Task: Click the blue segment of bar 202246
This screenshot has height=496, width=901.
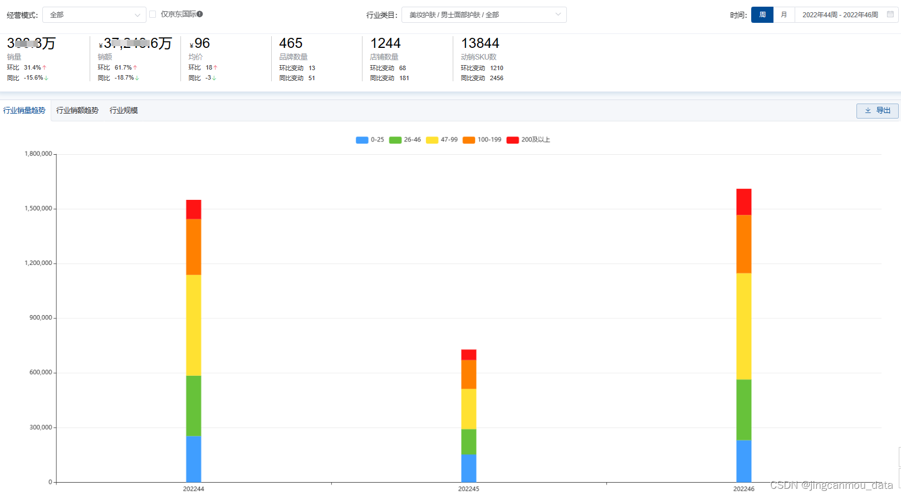Action: (744, 461)
